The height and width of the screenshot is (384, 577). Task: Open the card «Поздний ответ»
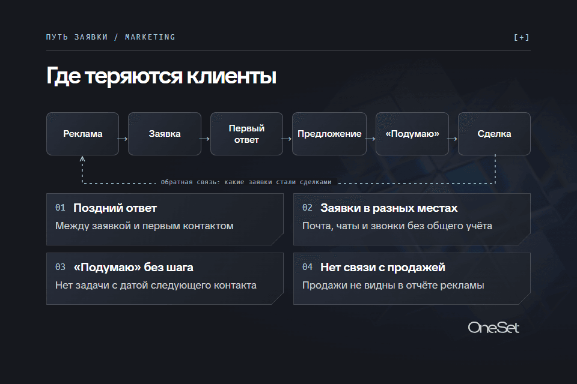click(x=165, y=219)
